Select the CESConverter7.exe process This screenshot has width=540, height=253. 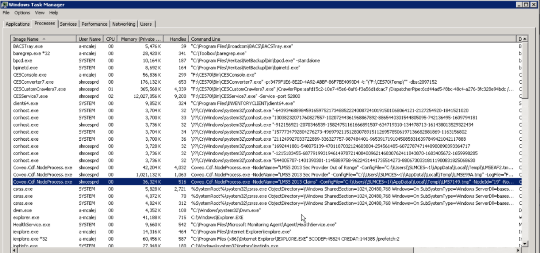tap(267, 82)
